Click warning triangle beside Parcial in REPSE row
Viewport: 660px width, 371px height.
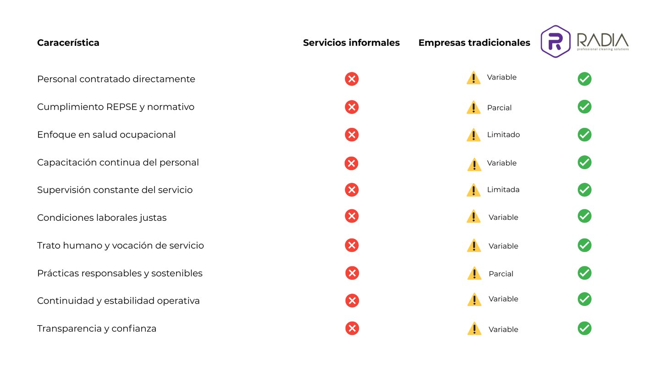click(473, 108)
